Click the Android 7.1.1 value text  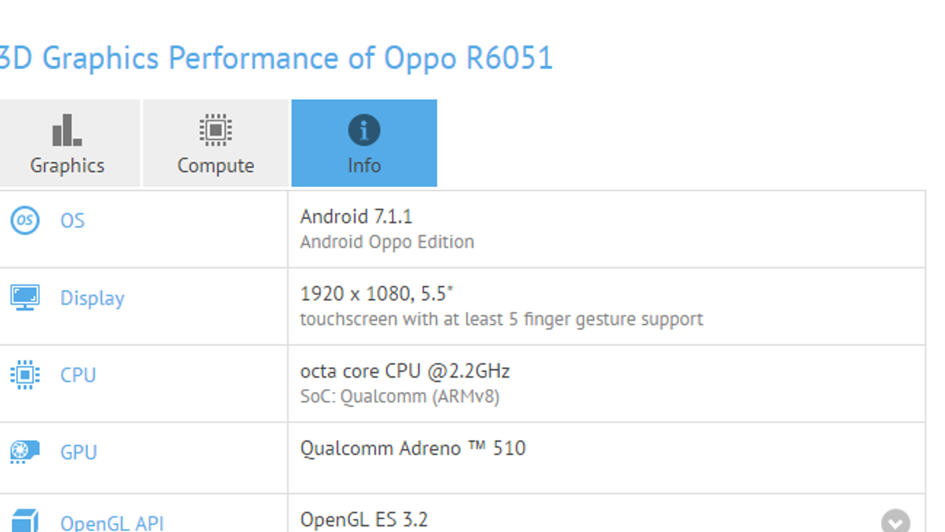click(356, 216)
